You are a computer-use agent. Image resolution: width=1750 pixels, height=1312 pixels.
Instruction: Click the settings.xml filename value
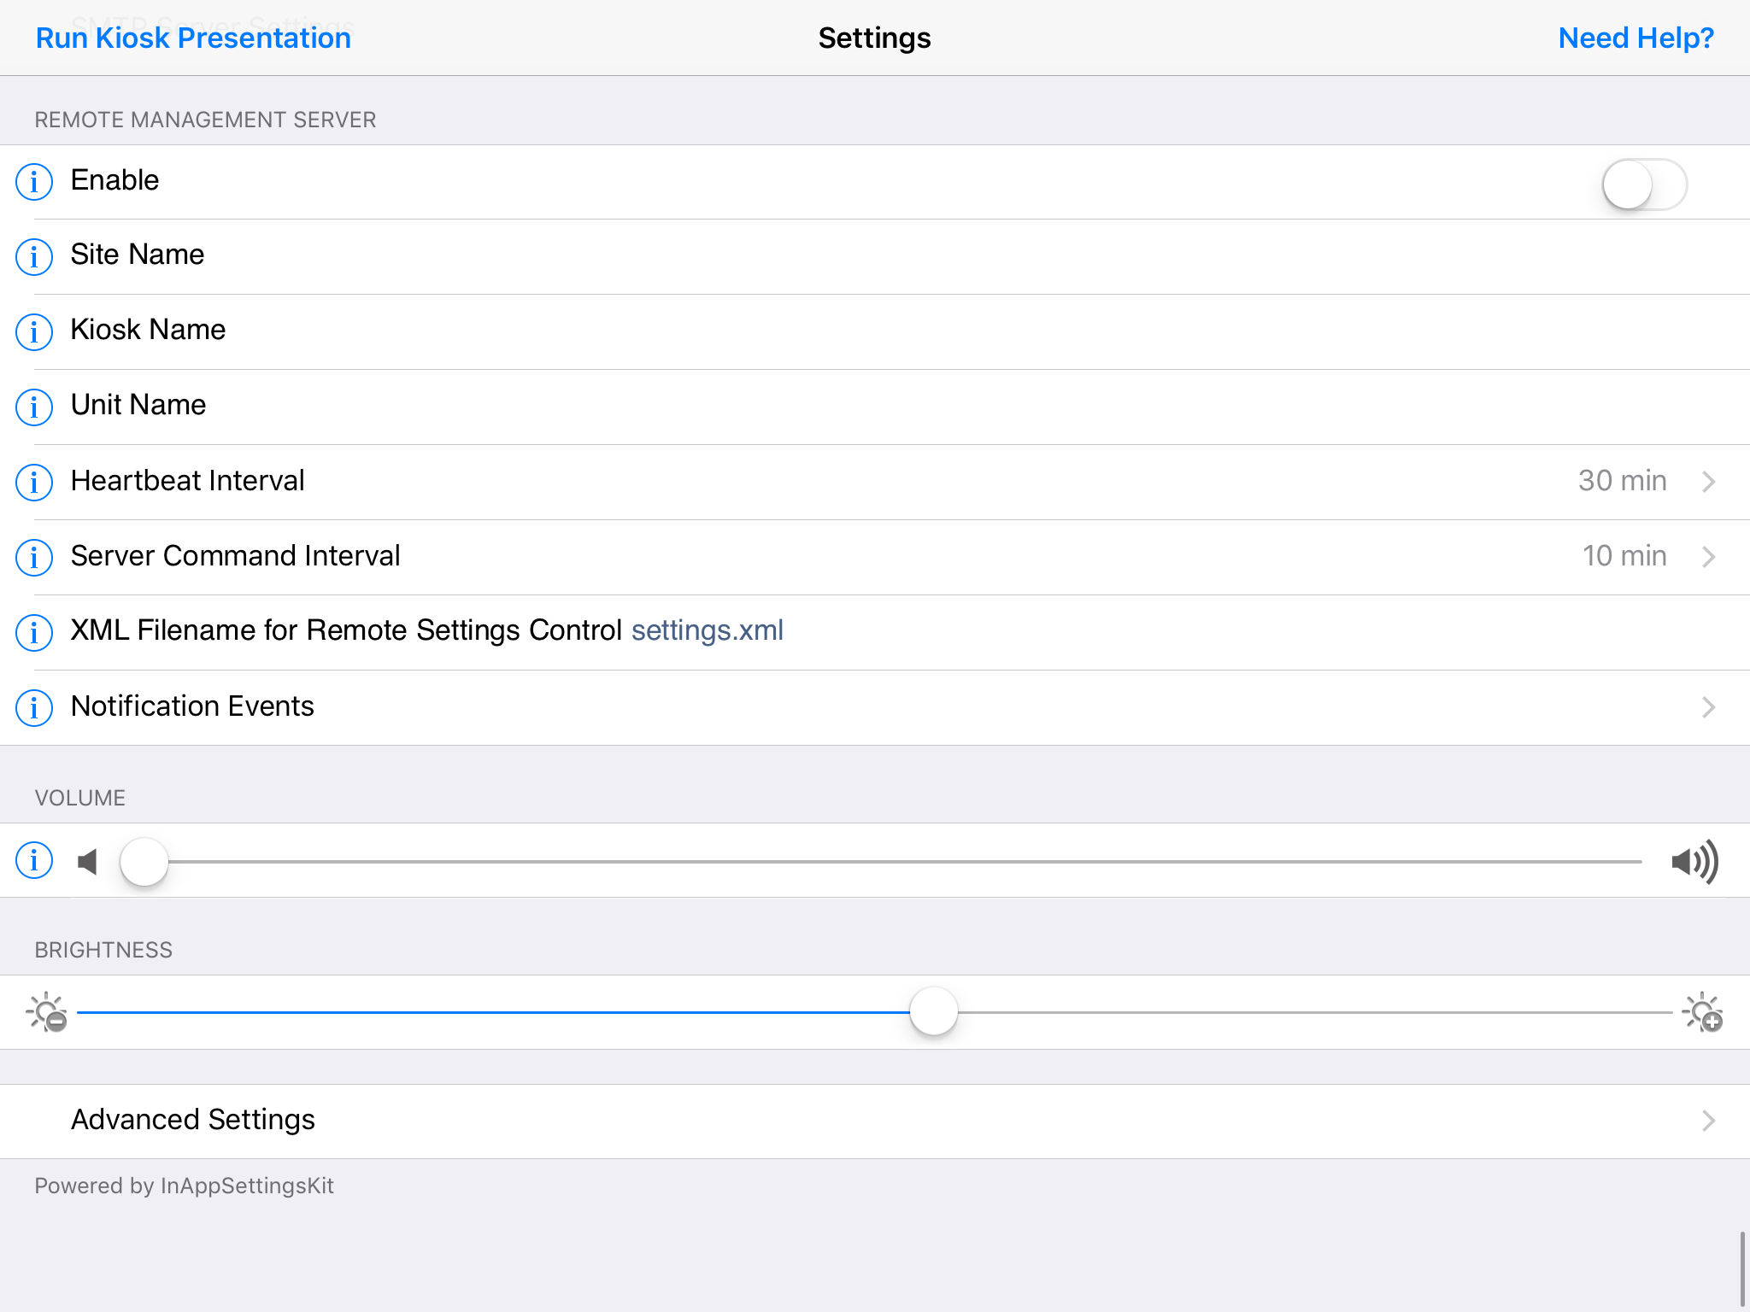707,630
